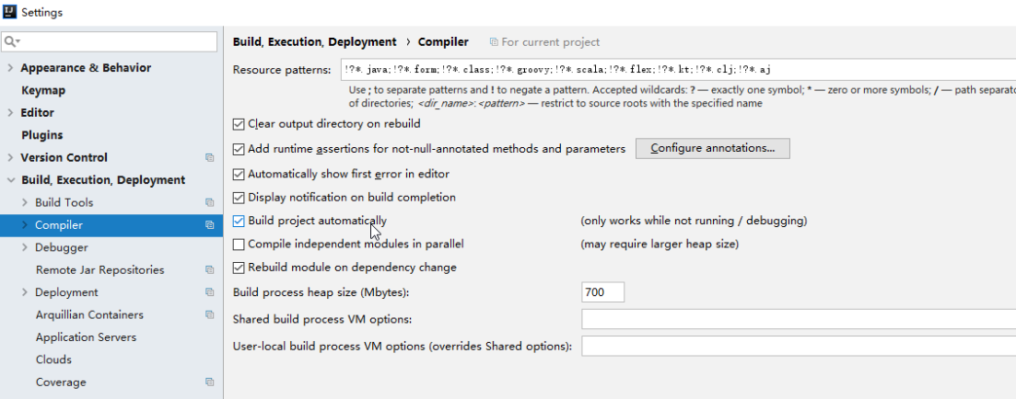Click the project-level icon beside Version Control

209,158
